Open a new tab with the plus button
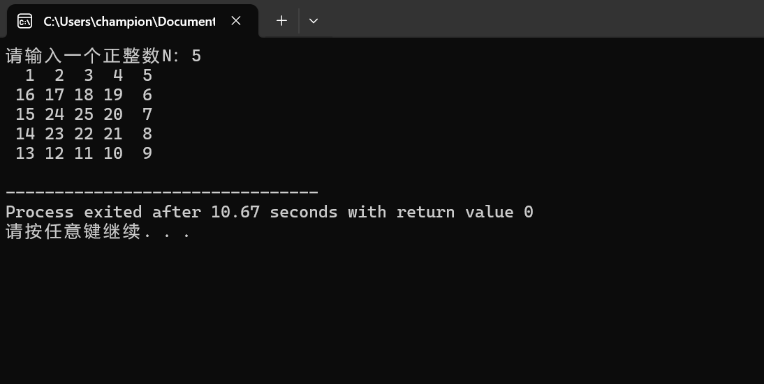Image resolution: width=764 pixels, height=384 pixels. 281,20
